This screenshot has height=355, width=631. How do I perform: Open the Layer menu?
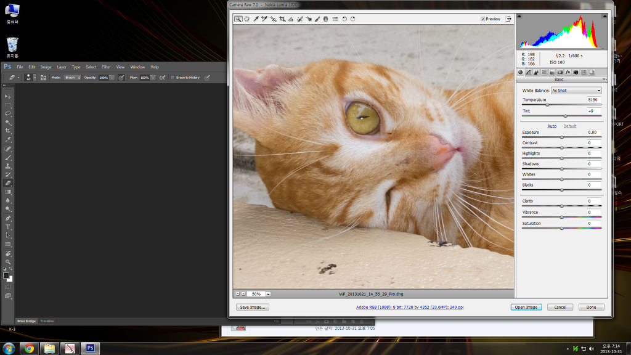62,67
